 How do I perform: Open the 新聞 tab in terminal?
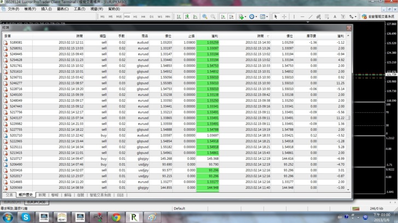click(x=42, y=195)
